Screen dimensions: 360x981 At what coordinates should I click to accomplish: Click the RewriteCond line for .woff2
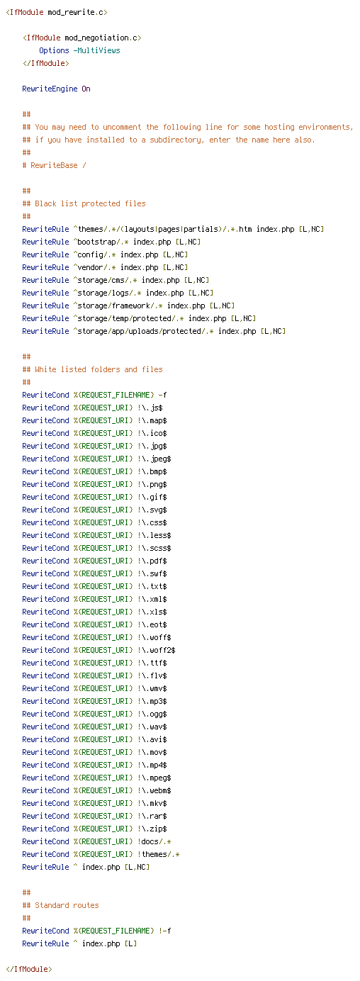tap(99, 650)
